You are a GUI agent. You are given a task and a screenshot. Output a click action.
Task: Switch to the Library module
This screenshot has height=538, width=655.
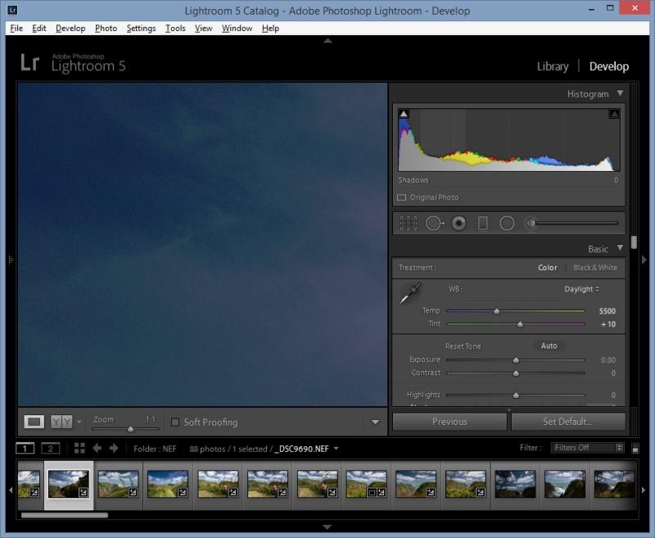(552, 66)
